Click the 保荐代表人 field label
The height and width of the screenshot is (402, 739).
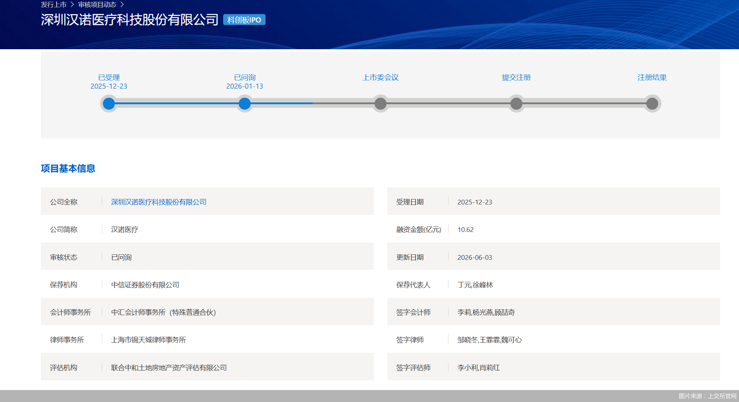(x=413, y=285)
